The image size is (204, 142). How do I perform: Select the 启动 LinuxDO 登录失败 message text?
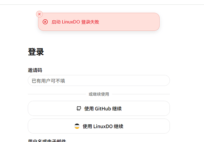75,22
